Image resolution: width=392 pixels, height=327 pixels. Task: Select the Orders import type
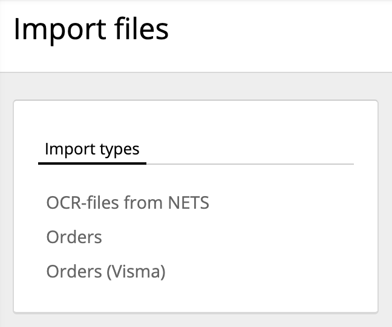tap(74, 237)
